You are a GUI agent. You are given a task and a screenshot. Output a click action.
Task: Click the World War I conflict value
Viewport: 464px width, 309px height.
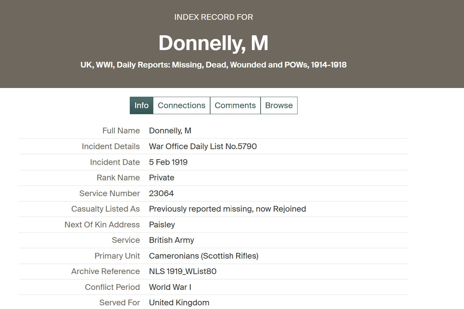tap(170, 287)
